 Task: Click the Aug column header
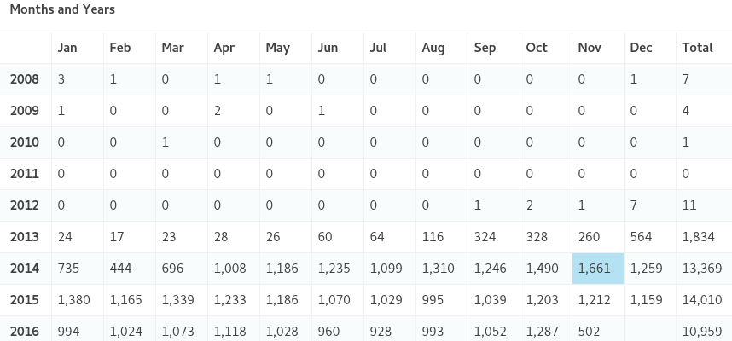point(433,48)
